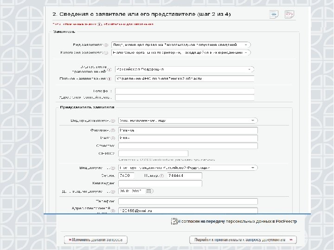
Task: Click the 'Представитель заявителя' section heading
Action: (87, 107)
